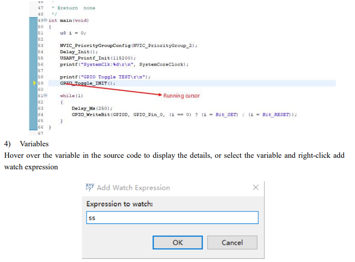The height and width of the screenshot is (262, 355).
Task: Focus the Expression to watch field
Action: [x=172, y=218]
